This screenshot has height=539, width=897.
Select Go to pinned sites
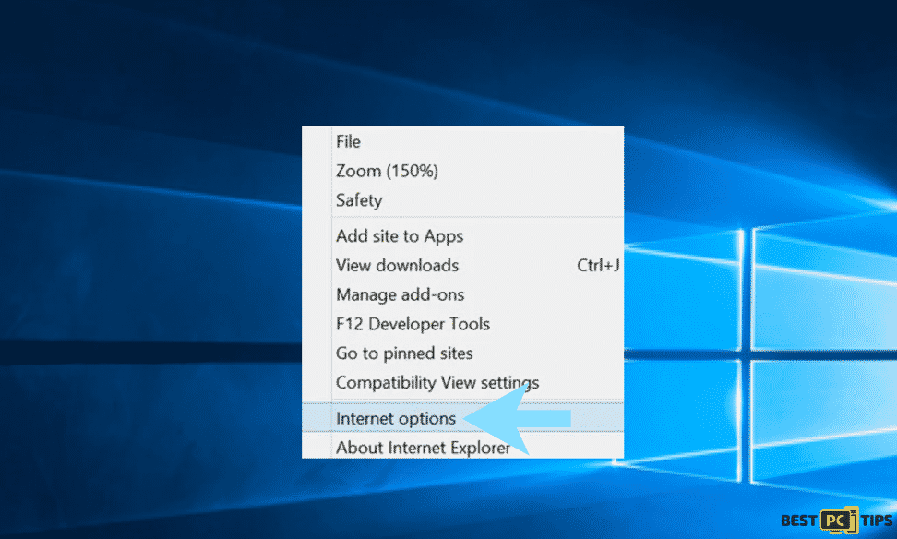point(462,353)
